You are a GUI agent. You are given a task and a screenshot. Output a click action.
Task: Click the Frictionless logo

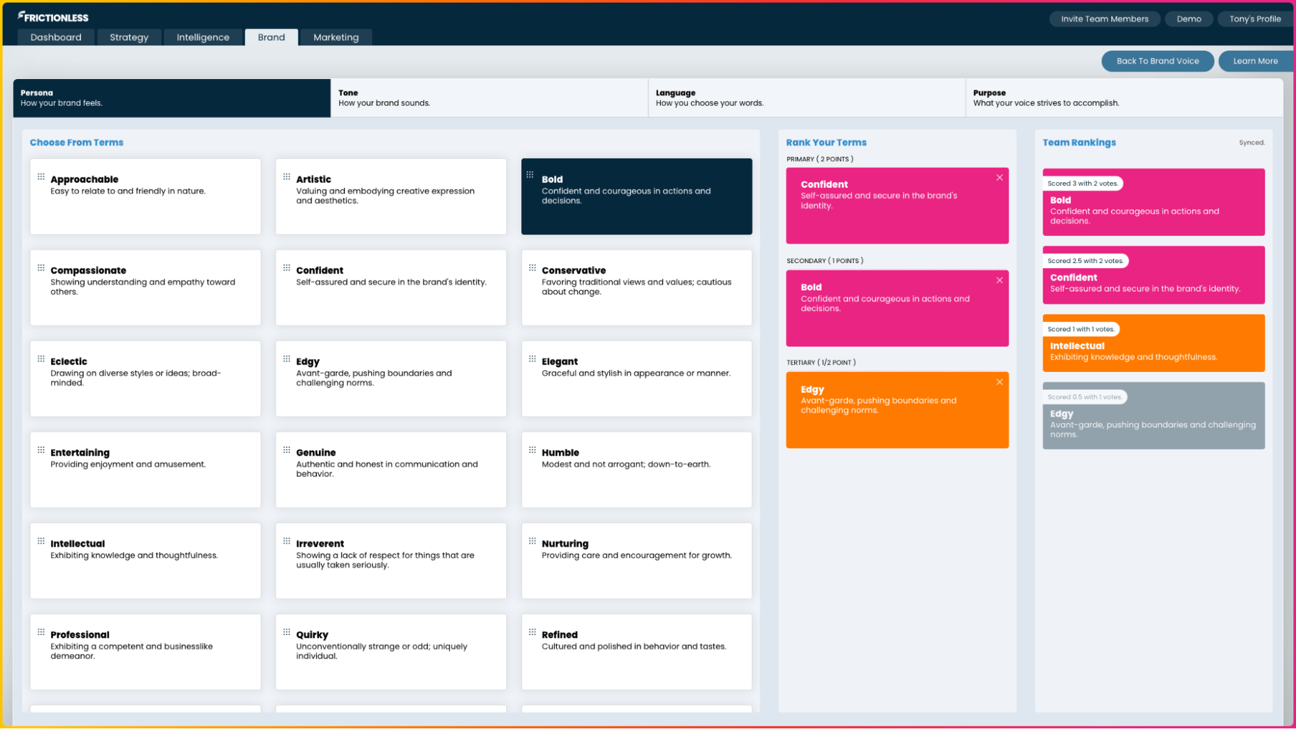pyautogui.click(x=53, y=17)
